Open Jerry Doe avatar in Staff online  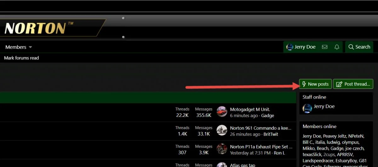click(307, 108)
